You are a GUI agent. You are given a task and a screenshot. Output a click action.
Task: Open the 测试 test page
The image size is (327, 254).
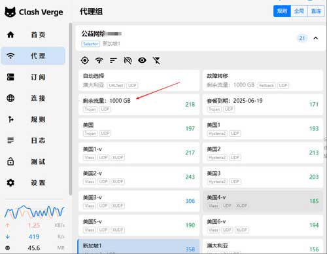click(33, 162)
